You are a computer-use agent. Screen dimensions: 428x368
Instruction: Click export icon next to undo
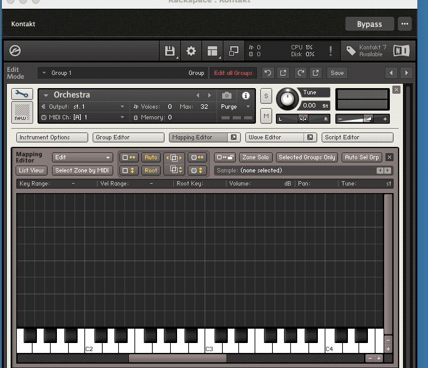(x=283, y=72)
